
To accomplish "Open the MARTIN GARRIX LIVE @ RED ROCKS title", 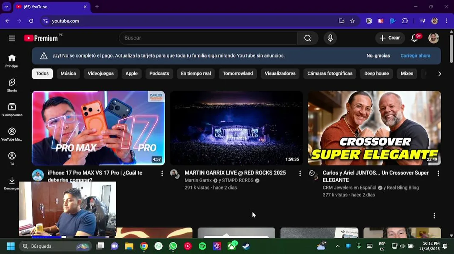I will click(235, 173).
